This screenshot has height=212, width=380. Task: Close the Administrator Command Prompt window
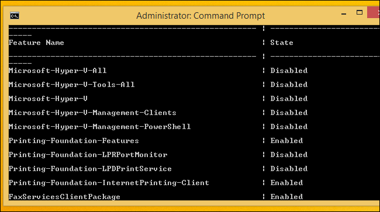[x=374, y=12]
